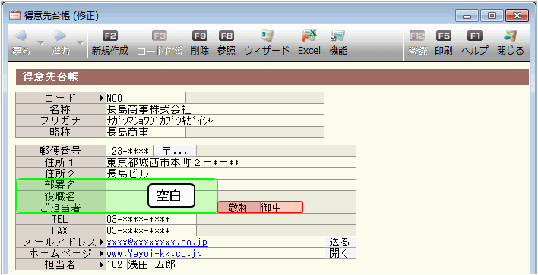Click the 名称 field 長島商事株式会社
This screenshot has width=538, height=275.
click(215, 109)
